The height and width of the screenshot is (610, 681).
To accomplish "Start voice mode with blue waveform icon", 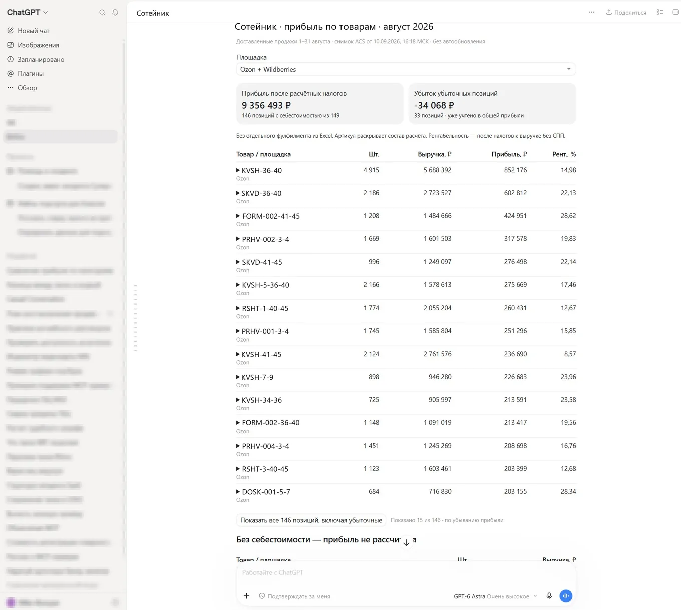I will (x=566, y=596).
